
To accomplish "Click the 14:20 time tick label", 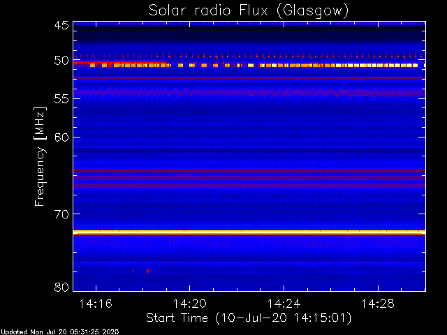I will 190,304.
